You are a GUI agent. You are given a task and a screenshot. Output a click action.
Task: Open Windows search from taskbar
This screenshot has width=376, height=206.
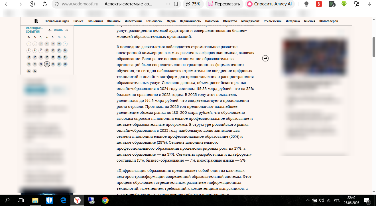coord(7,200)
